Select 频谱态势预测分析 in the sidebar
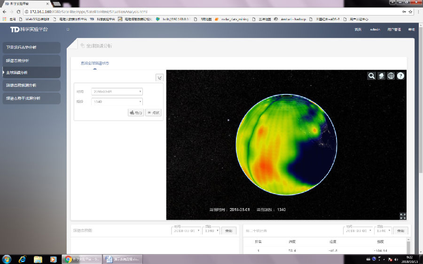This screenshot has width=423, height=264. [31, 85]
